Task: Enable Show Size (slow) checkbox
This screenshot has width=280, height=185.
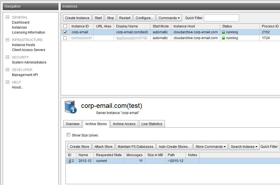Action: pyautogui.click(x=69, y=135)
